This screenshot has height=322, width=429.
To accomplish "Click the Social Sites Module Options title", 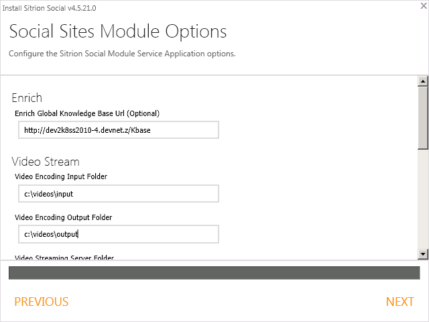I will [118, 32].
